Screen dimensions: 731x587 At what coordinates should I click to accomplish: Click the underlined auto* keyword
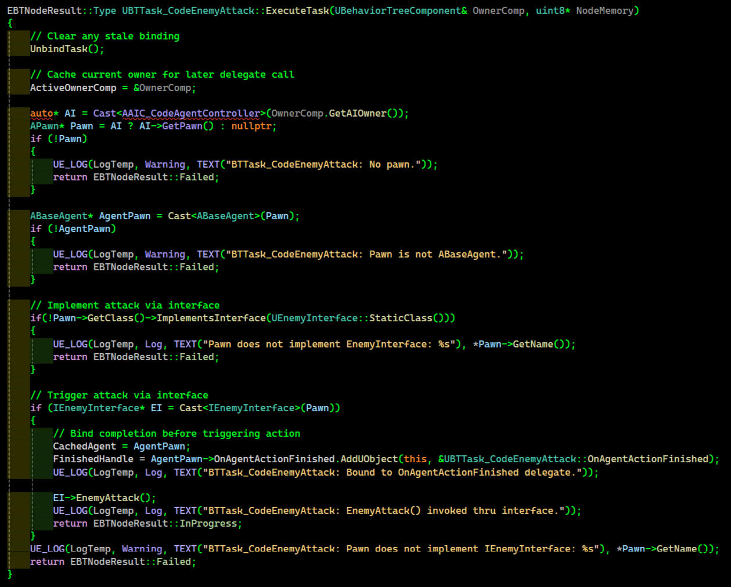coord(44,113)
